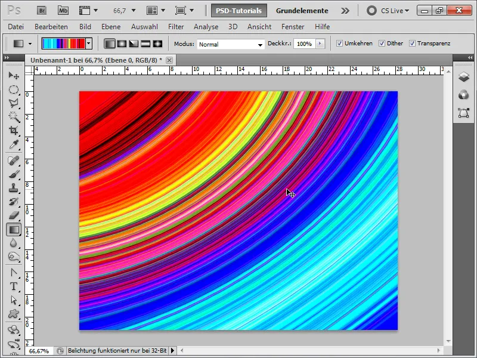Viewport: 477px width, 358px height.
Task: Expand the toolbox to two columns
Action: click(x=7, y=57)
